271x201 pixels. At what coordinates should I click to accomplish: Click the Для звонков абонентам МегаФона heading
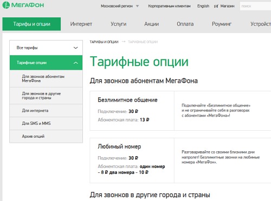(x=144, y=81)
